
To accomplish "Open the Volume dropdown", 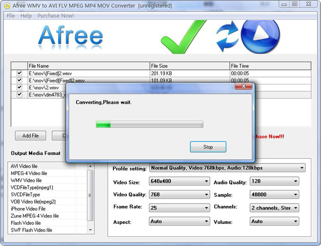I will 274,221.
